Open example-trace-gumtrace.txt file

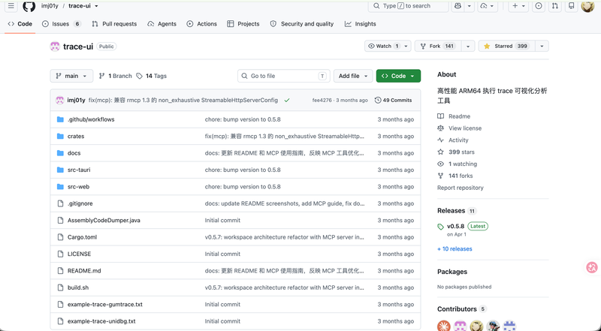click(105, 304)
